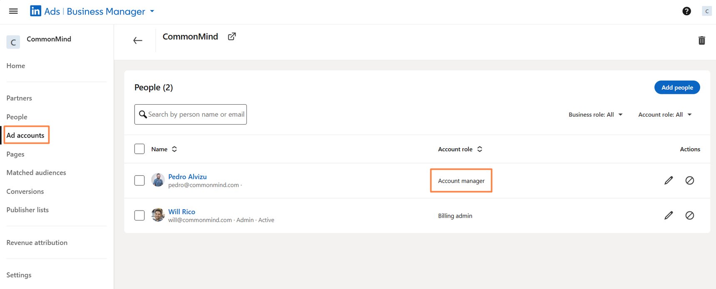Click the search magnifier icon

(x=143, y=114)
